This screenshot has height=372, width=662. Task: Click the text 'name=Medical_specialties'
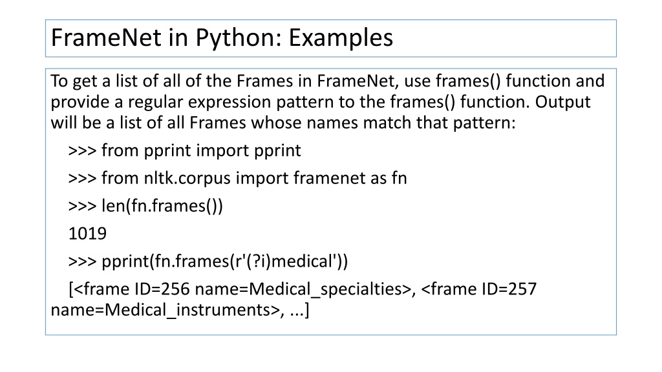coord(303,289)
